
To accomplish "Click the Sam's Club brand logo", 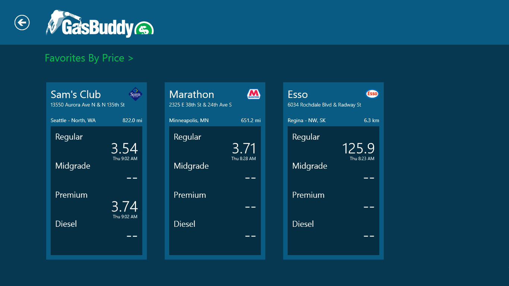I will [135, 94].
